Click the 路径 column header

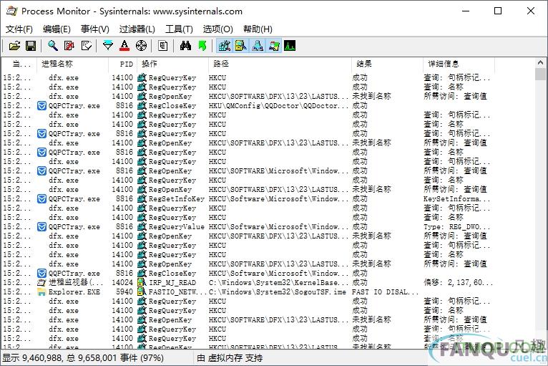(280, 64)
